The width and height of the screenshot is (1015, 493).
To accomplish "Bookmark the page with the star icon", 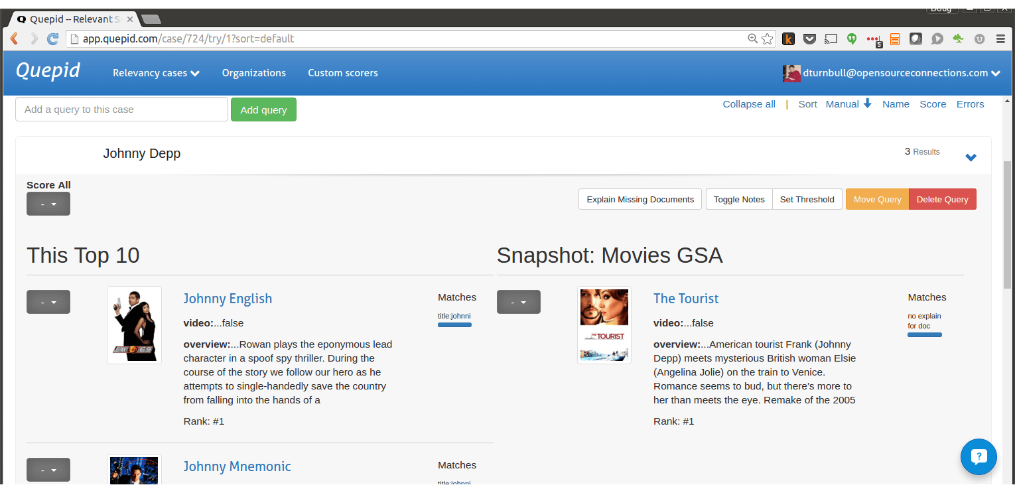I will 768,39.
